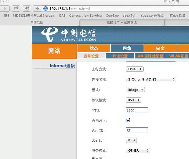Open the DevEnv - docx4all bookmark

pos(121,16)
